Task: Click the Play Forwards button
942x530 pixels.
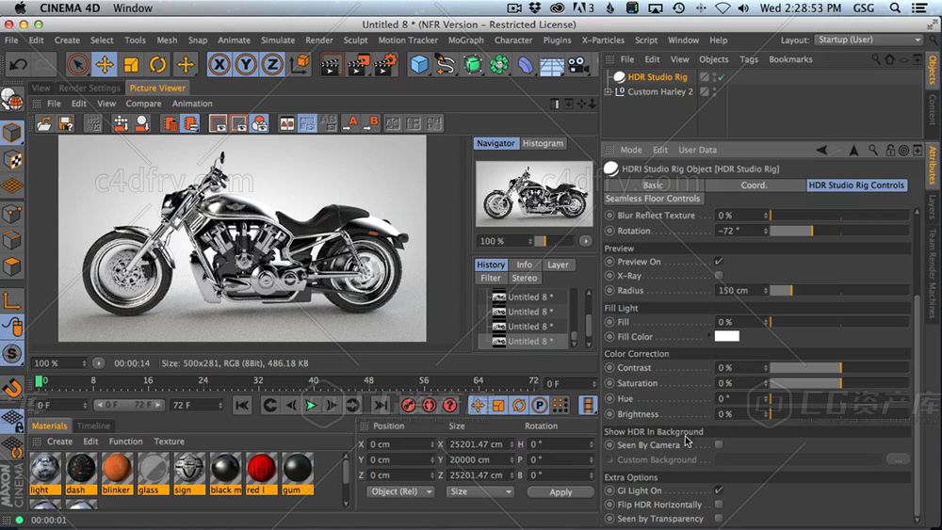Action: [311, 405]
